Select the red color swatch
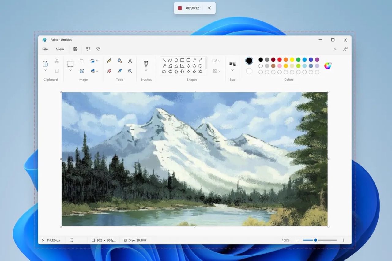The height and width of the screenshot is (261, 392). click(279, 59)
